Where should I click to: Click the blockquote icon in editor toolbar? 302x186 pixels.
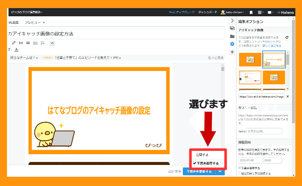28,43
